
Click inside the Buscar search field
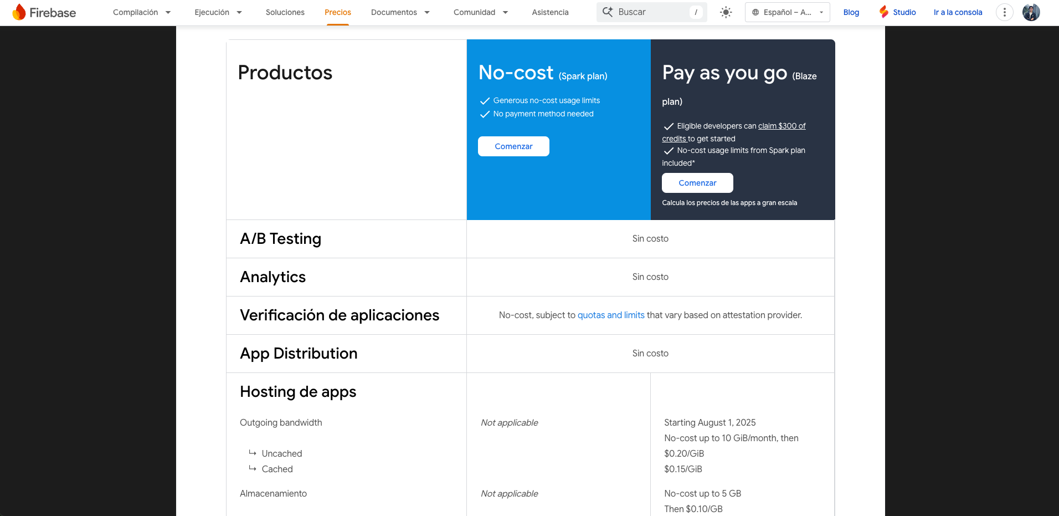click(x=648, y=11)
